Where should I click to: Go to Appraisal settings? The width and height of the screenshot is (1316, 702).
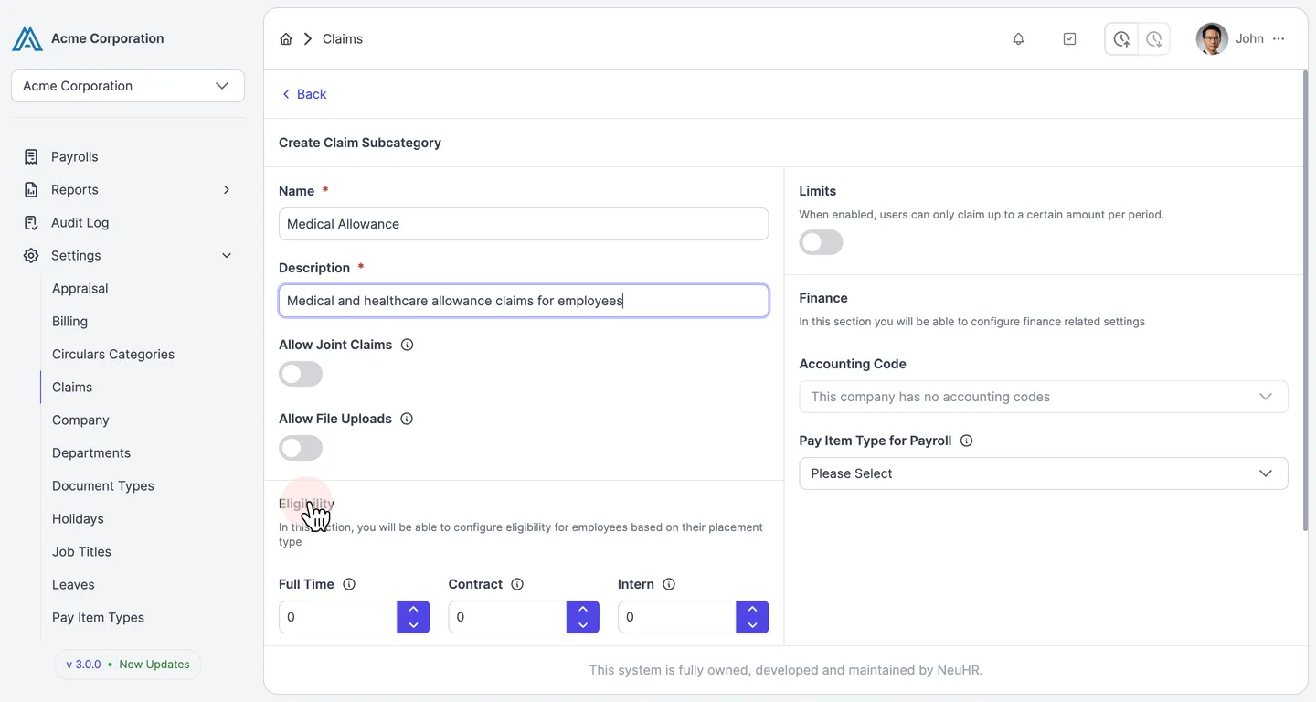point(80,288)
